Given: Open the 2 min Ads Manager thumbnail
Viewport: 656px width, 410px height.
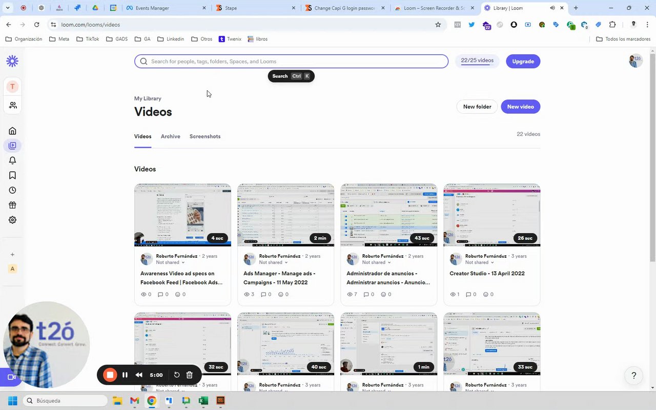Looking at the screenshot, I should coord(285,215).
